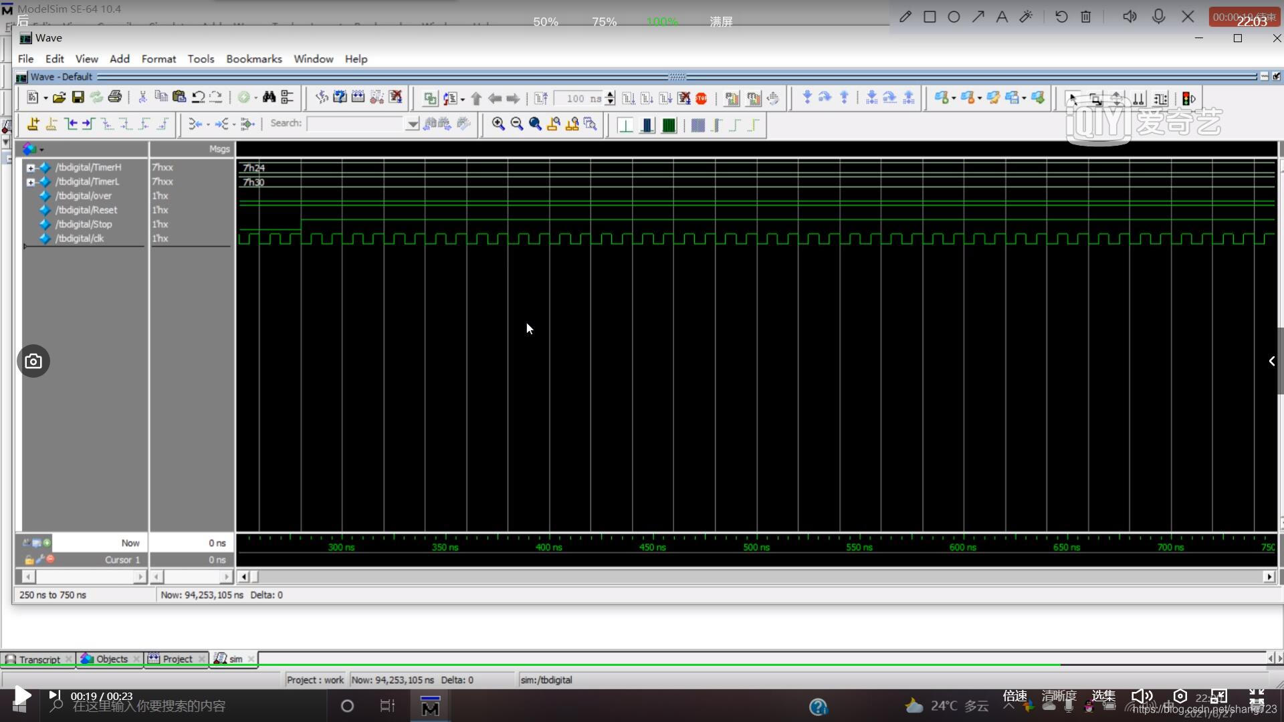Open the 清晰度 video quality option
The image size is (1284, 722).
pos(1059,696)
